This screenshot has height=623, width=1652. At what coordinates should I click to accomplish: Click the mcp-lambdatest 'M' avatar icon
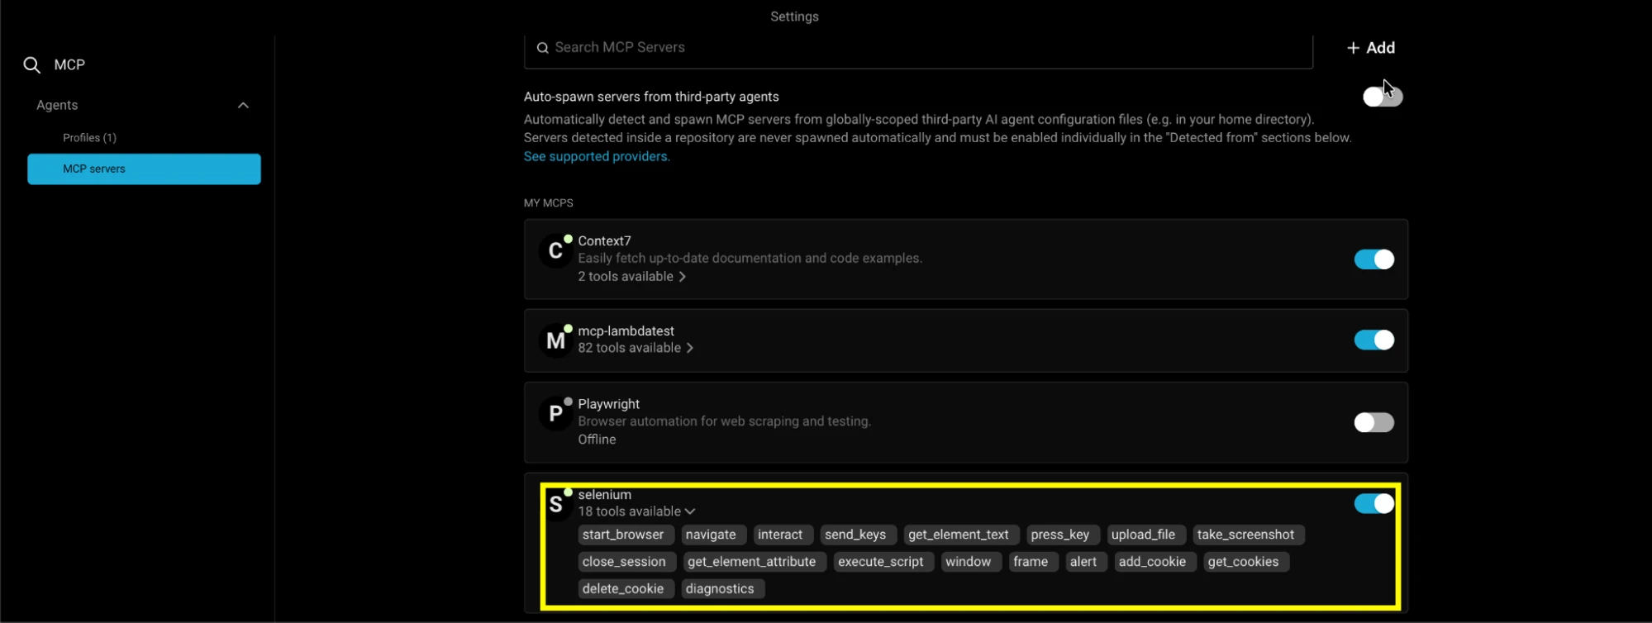[555, 340]
